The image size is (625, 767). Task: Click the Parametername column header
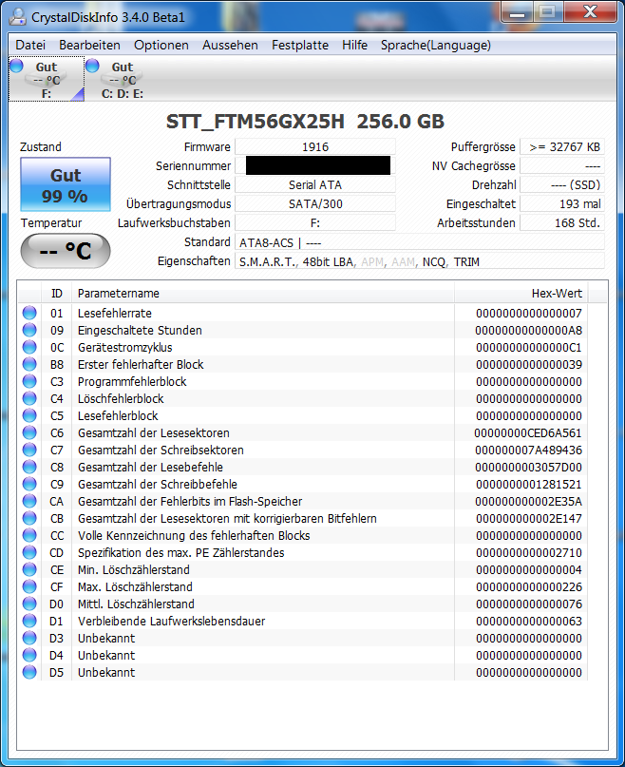point(263,294)
